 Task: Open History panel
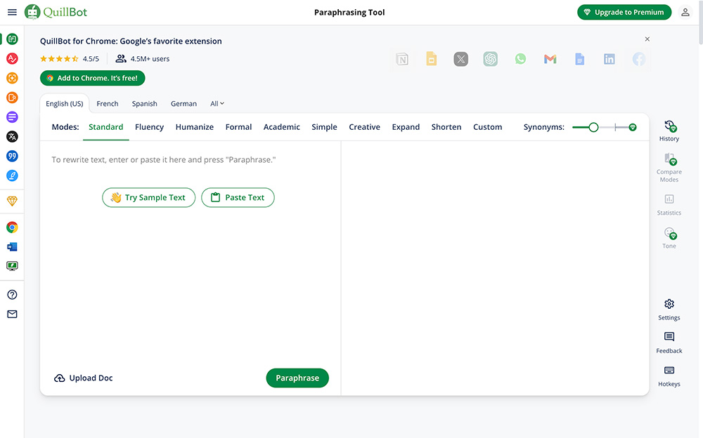669,131
